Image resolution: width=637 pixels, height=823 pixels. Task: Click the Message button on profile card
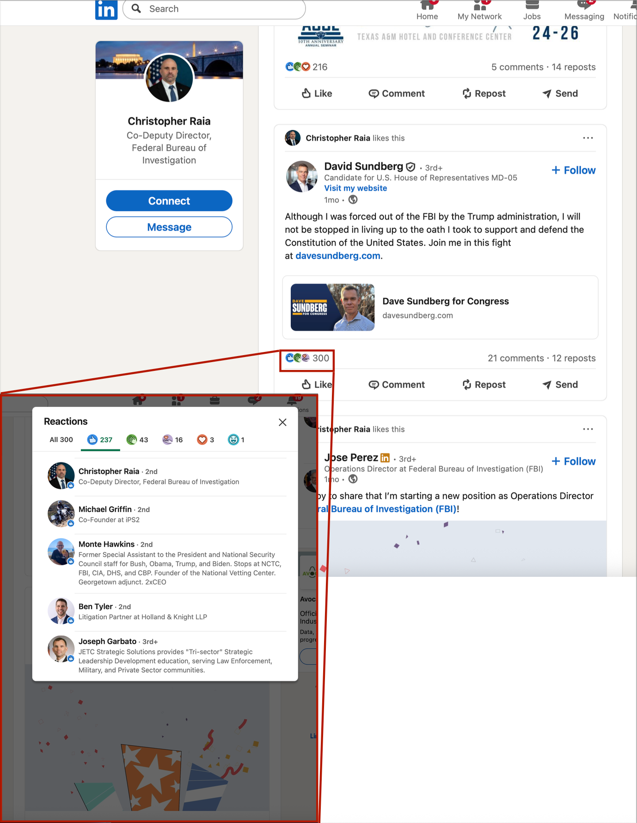[169, 227]
